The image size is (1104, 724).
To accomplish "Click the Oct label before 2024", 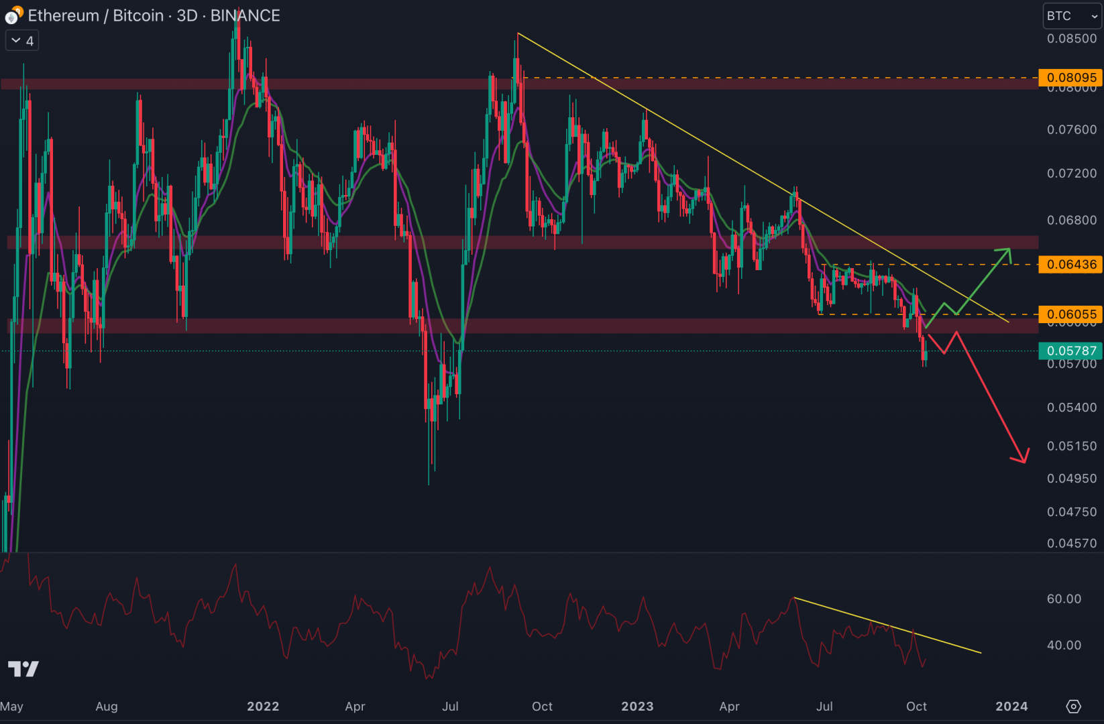I will pos(916,707).
